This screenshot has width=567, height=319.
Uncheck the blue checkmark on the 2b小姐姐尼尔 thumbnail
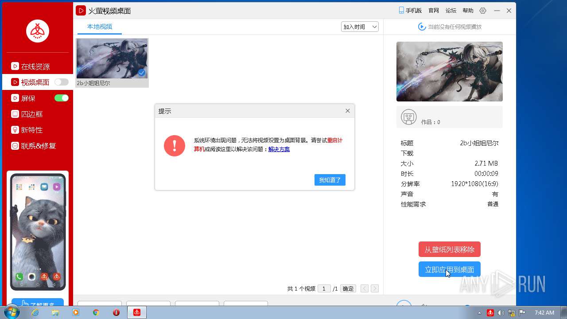142,73
